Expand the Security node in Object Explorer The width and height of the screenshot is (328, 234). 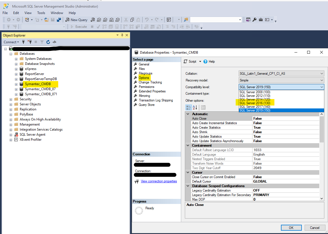pos(11,99)
